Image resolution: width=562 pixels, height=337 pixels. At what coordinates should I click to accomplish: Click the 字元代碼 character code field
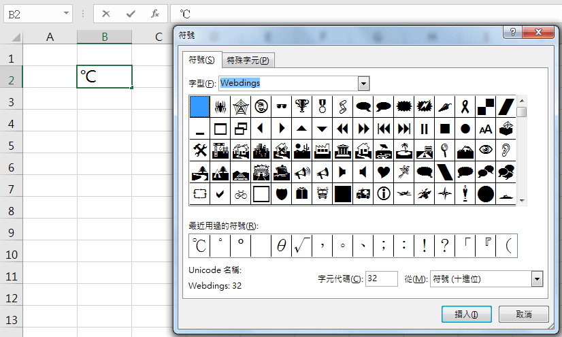click(381, 278)
